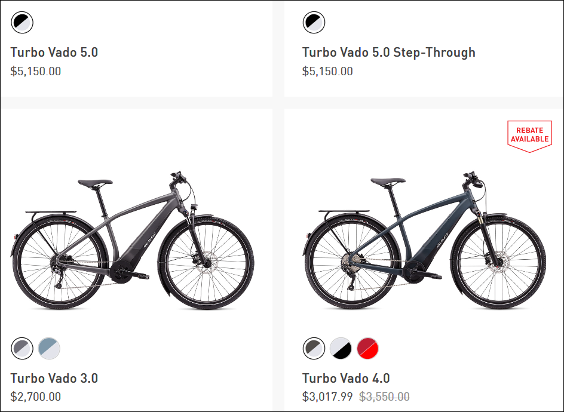This screenshot has height=412, width=564.
Task: Click the $2,700.00 price under Turbo Vado 3.0
Action: 35,396
